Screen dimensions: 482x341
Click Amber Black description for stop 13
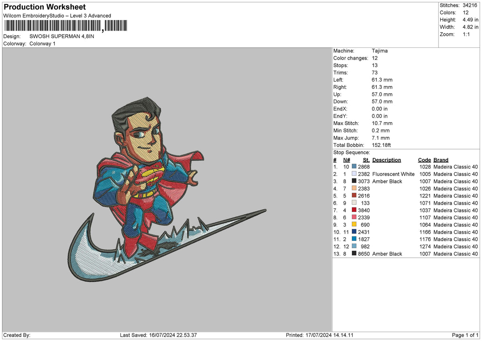387,254
